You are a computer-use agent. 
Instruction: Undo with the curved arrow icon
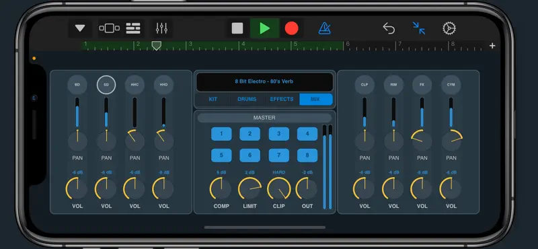point(389,28)
